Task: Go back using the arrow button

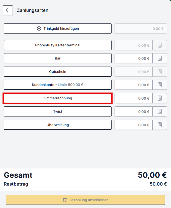Action: pyautogui.click(x=8, y=10)
